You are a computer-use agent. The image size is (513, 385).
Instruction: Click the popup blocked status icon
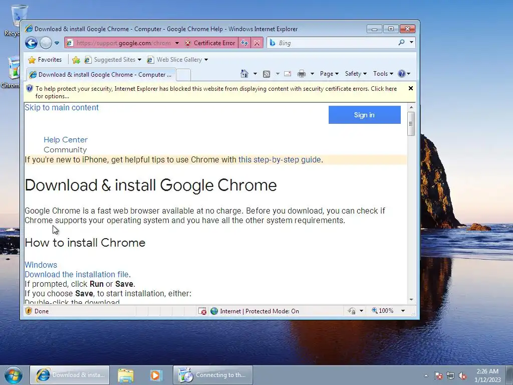pos(202,311)
